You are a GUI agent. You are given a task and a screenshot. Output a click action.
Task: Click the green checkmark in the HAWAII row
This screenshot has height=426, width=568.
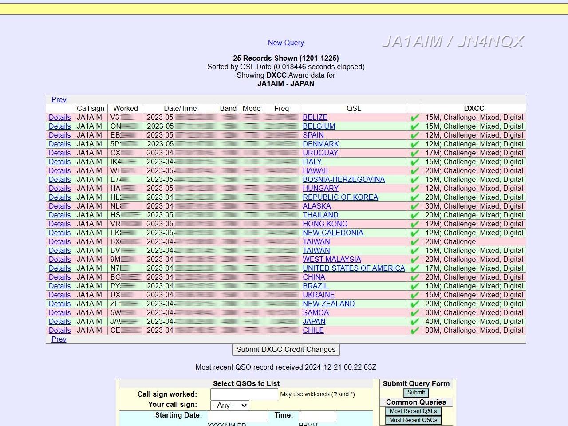(415, 171)
